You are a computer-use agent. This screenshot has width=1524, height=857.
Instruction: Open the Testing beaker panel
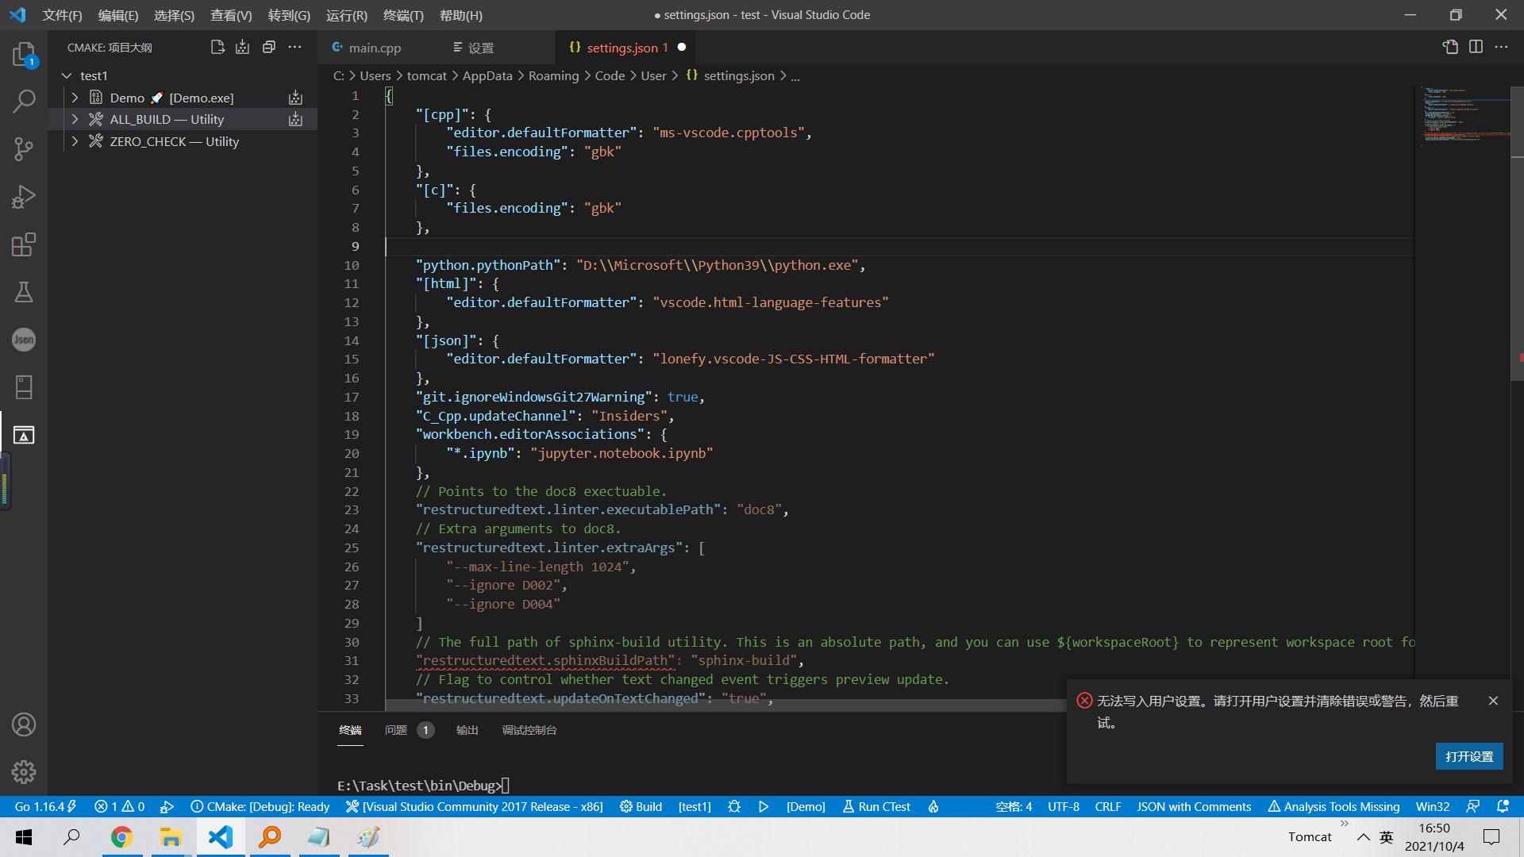24,292
